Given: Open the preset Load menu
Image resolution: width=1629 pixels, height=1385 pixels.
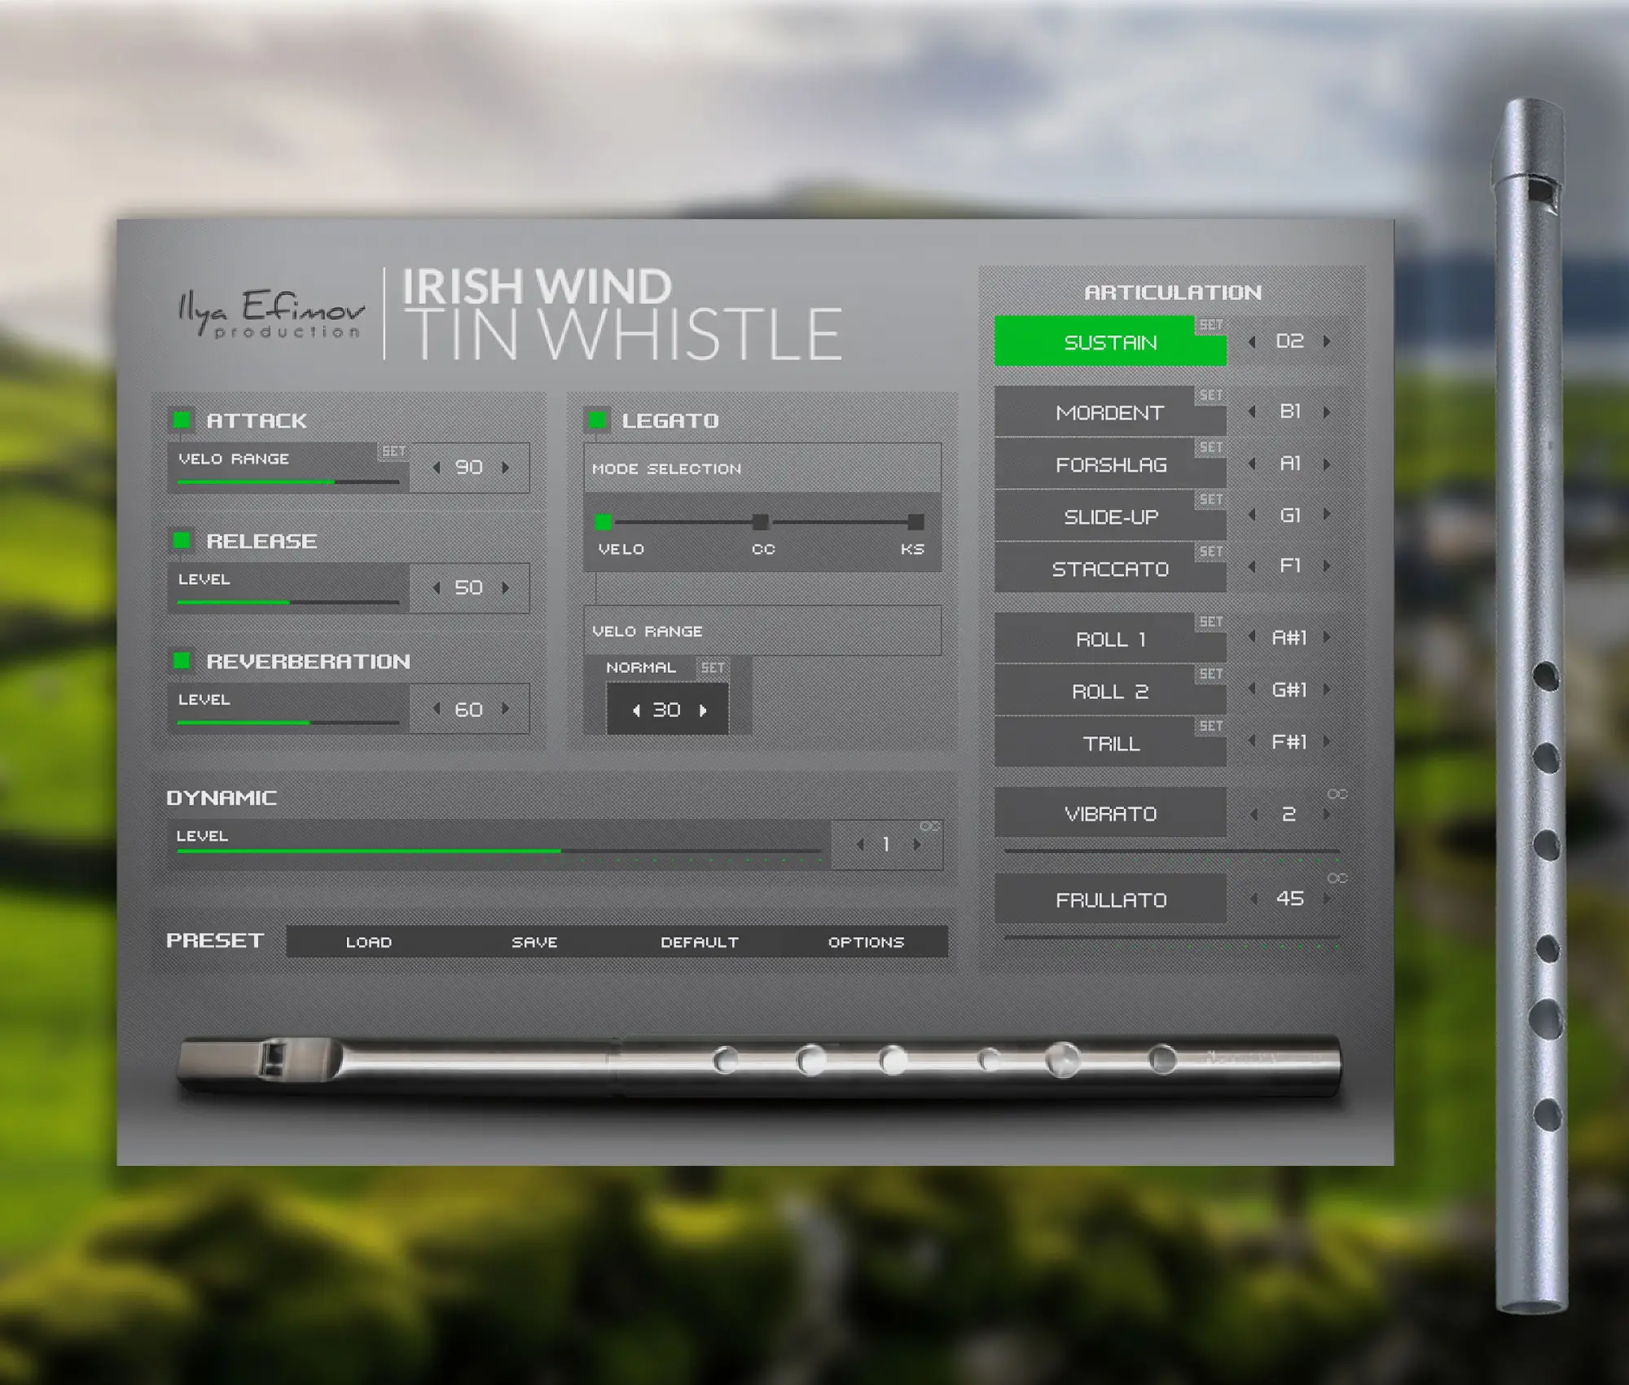Looking at the screenshot, I should tap(368, 942).
